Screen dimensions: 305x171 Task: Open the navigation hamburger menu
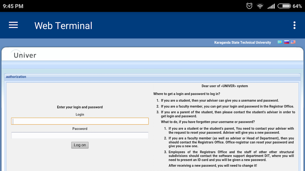pyautogui.click(x=13, y=25)
